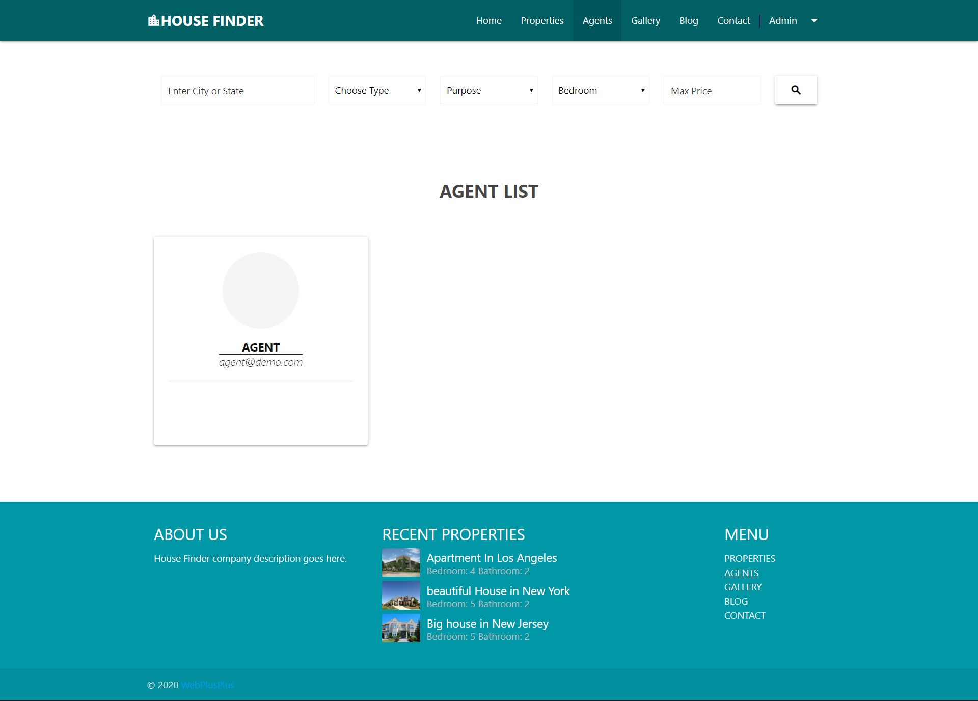The height and width of the screenshot is (701, 978).
Task: Click the Apartment In Los Angeles title
Action: pyautogui.click(x=492, y=558)
